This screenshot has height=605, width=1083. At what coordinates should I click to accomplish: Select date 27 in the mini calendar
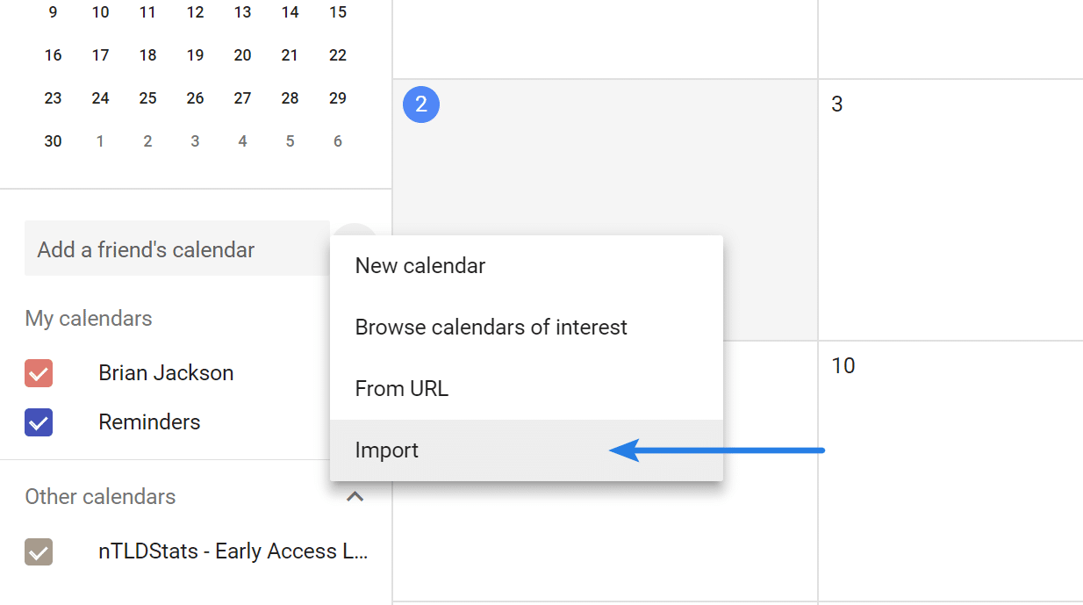point(242,97)
